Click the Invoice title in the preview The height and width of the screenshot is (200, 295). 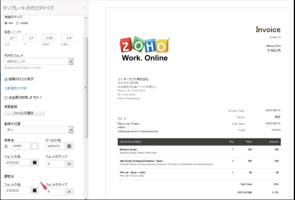tap(268, 30)
